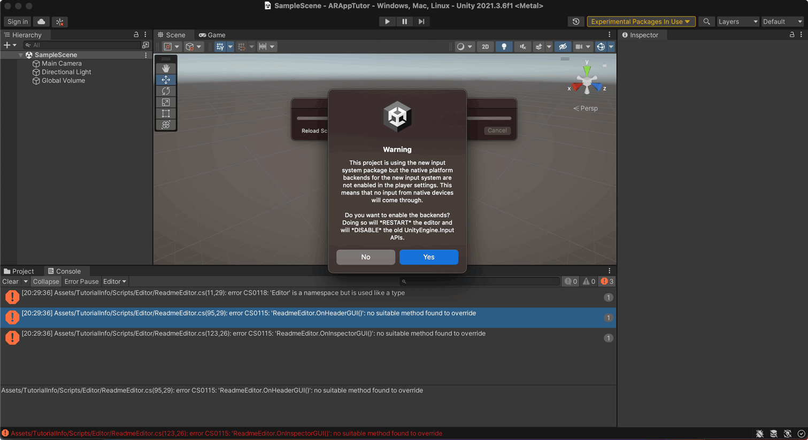Click the error icon on OnInspectorGUI row
This screenshot has height=440, width=808.
[12, 337]
